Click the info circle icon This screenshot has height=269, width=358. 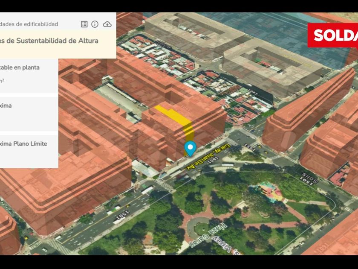tap(95, 24)
